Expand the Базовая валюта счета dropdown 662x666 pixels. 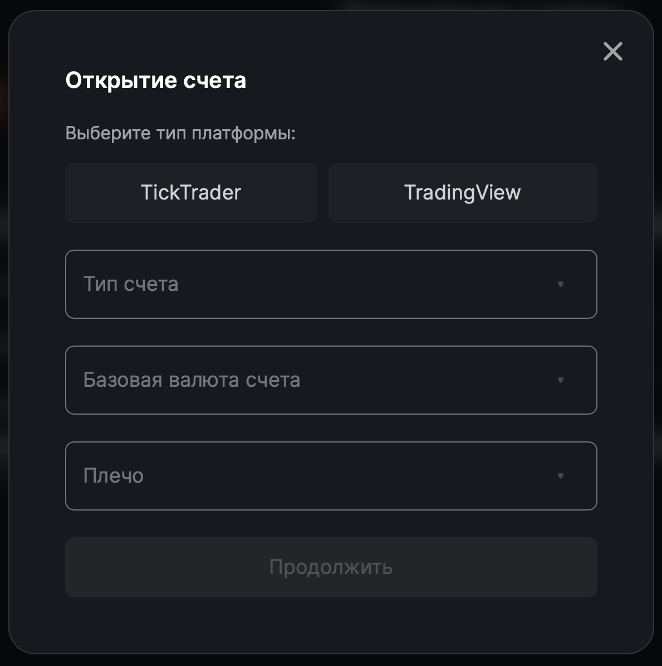[331, 380]
